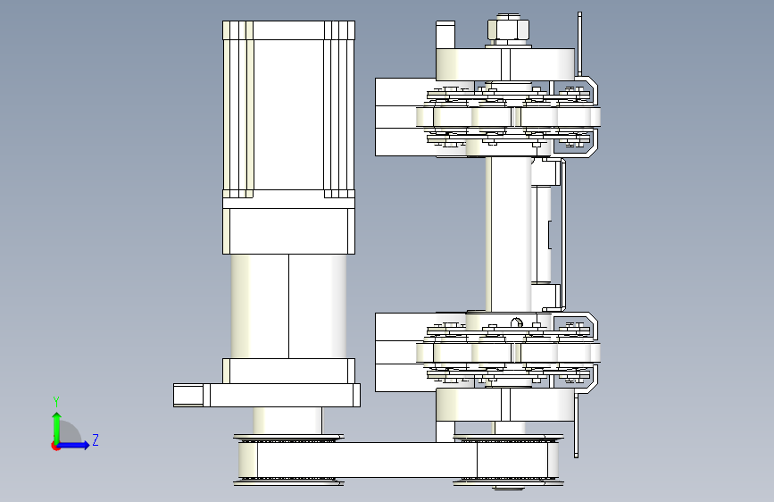
Task: Select the upper chain sprocket assembly
Action: click(509, 117)
